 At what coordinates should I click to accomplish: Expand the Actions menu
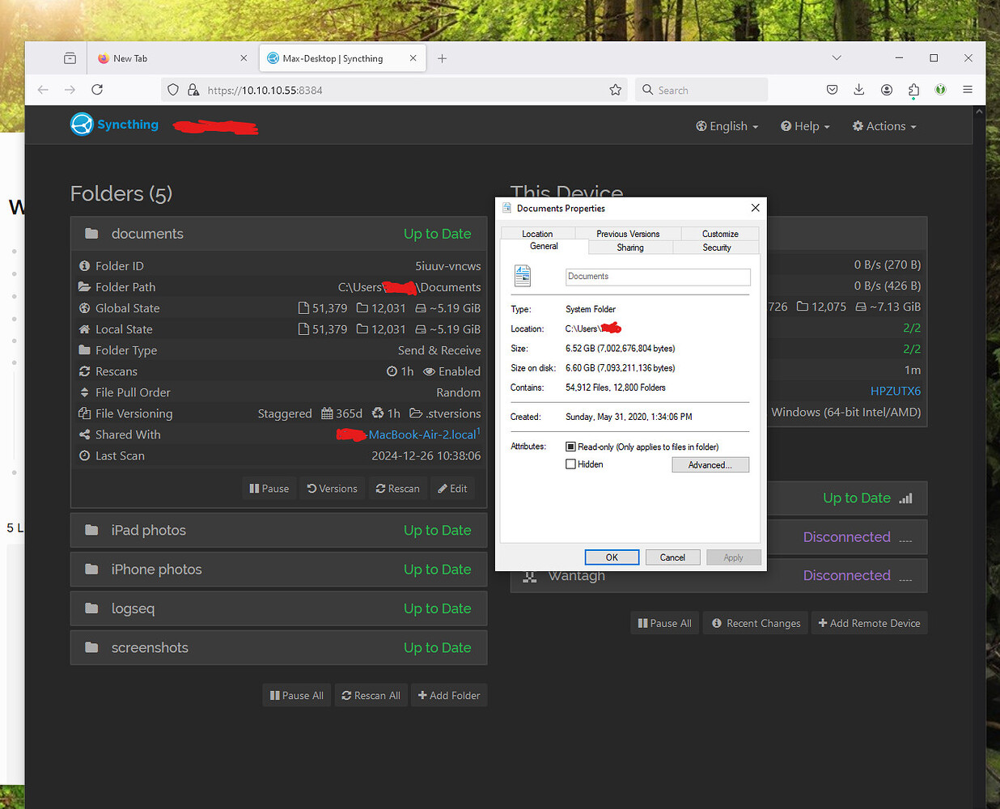[x=883, y=126]
